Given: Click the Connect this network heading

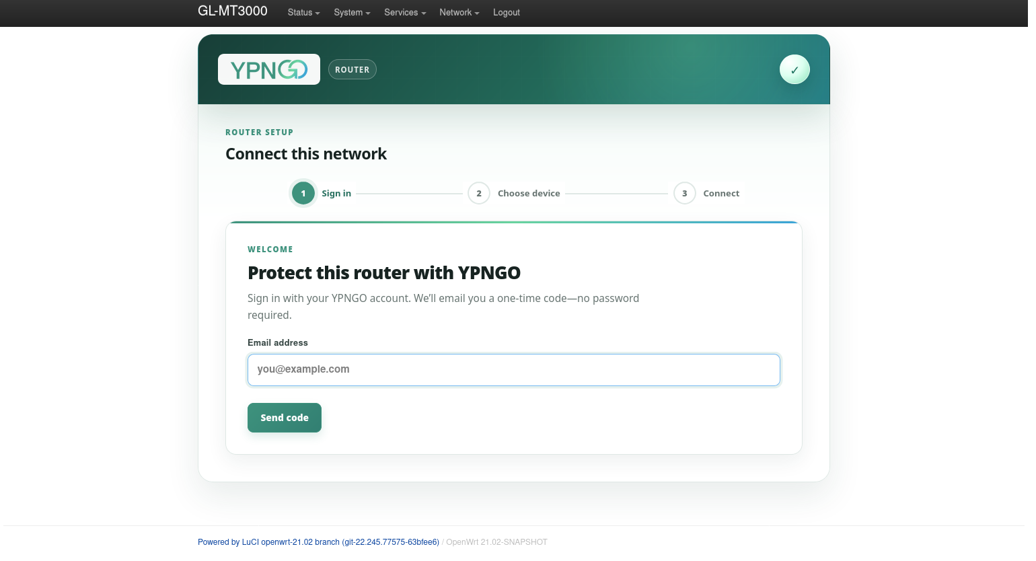Looking at the screenshot, I should coord(306,154).
